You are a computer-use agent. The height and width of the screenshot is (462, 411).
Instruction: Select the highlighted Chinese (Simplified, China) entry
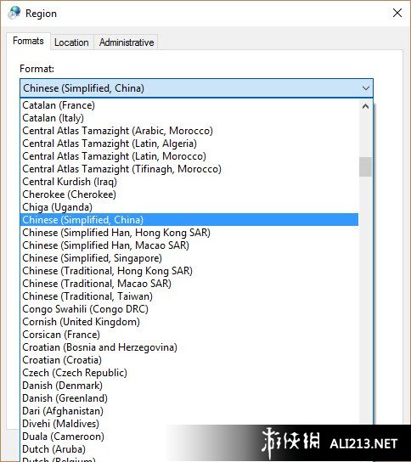pos(190,219)
